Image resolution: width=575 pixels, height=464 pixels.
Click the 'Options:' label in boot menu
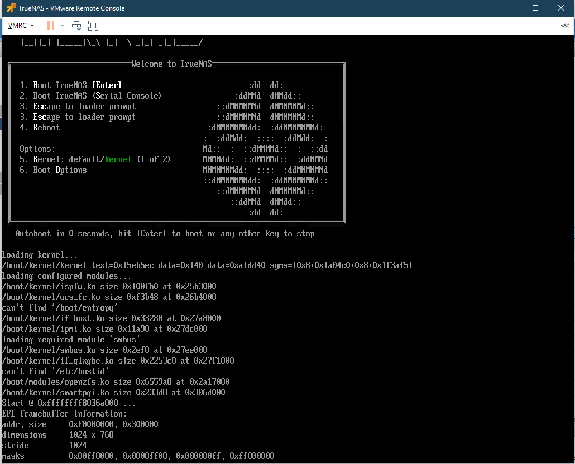(x=37, y=149)
